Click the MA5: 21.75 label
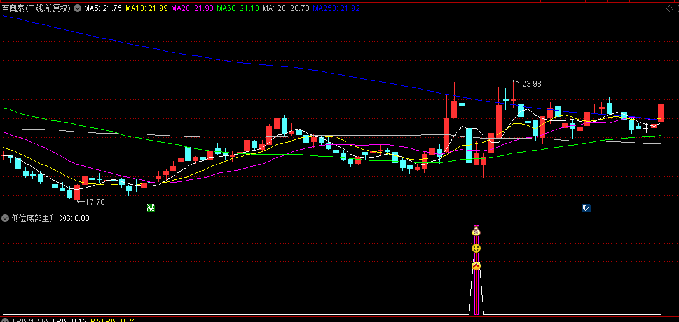 [x=103, y=8]
